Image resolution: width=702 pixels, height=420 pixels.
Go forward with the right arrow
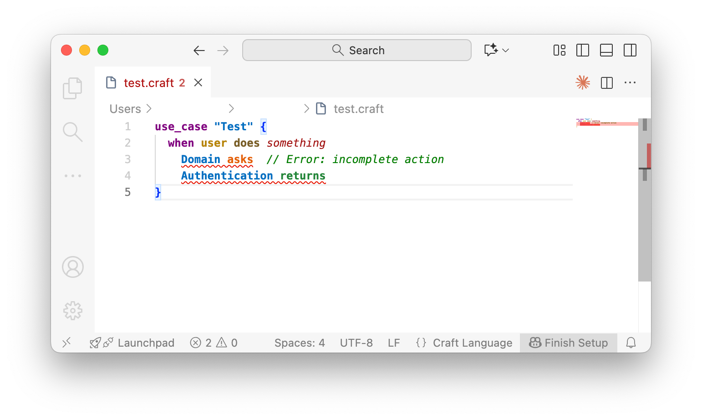pyautogui.click(x=223, y=50)
